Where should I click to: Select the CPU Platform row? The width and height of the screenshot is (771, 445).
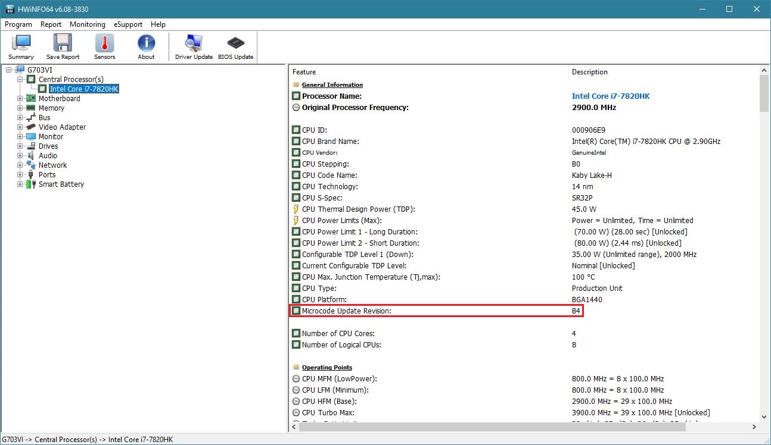(x=524, y=299)
